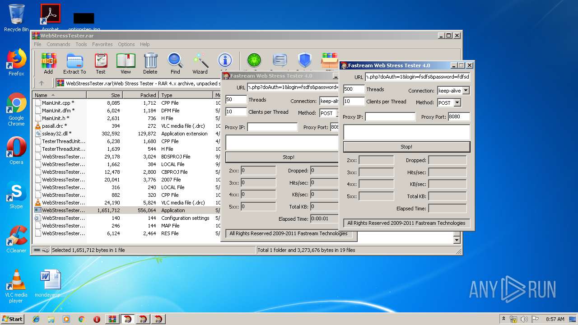Open Opera desktop shortcut
This screenshot has height=325, width=578.
tap(16, 151)
